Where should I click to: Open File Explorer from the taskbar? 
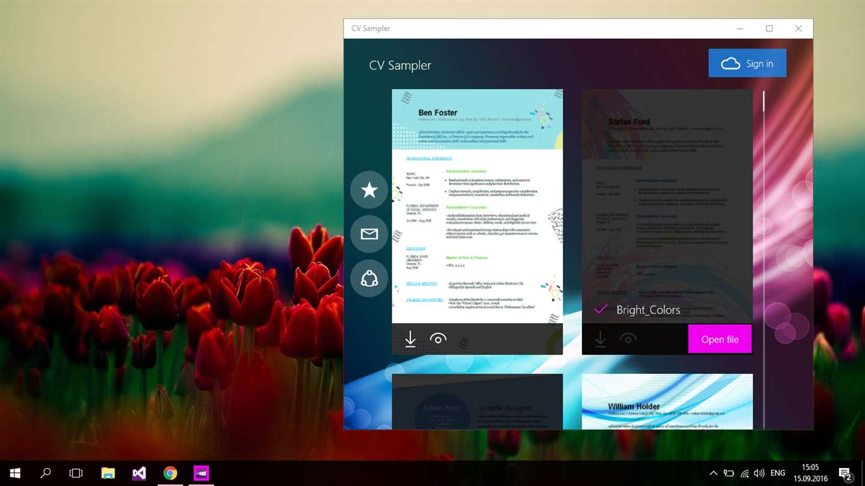point(108,473)
